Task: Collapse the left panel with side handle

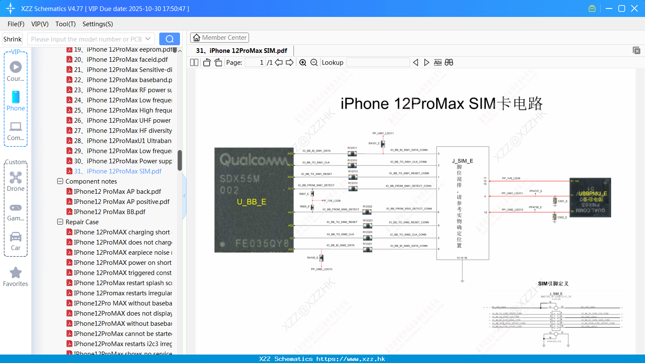Action: click(184, 195)
